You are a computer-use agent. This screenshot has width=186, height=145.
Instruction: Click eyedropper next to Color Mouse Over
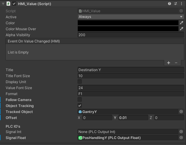pos(181,29)
